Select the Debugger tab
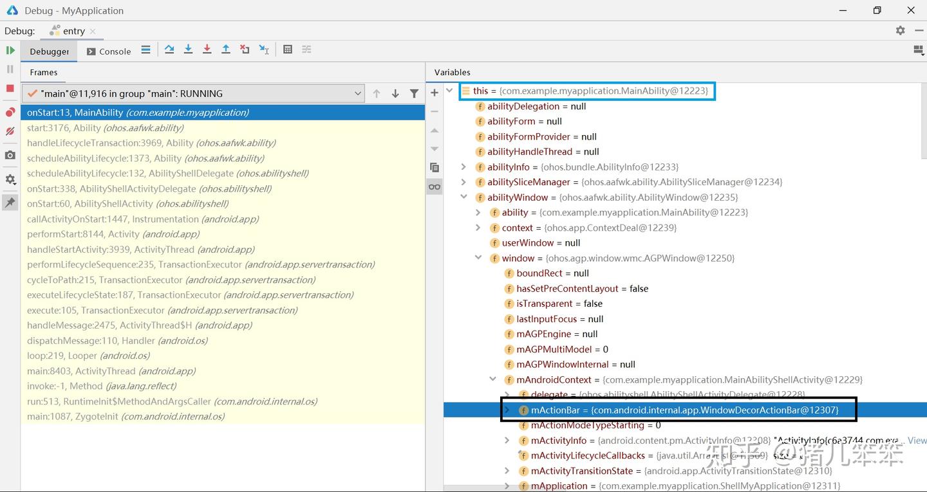This screenshot has width=927, height=492. (x=49, y=51)
